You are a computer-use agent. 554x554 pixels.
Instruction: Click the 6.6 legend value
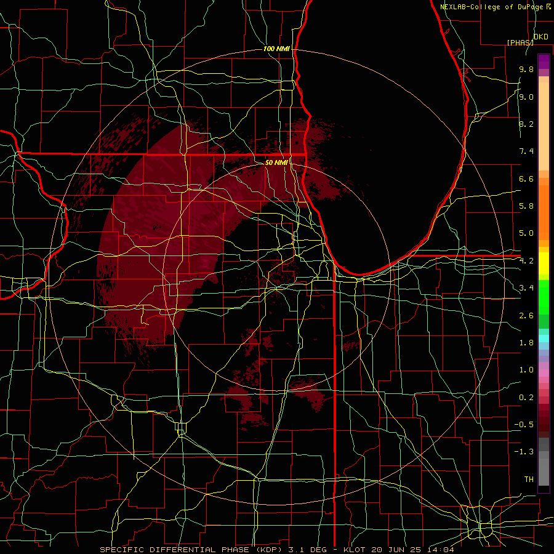(x=526, y=179)
